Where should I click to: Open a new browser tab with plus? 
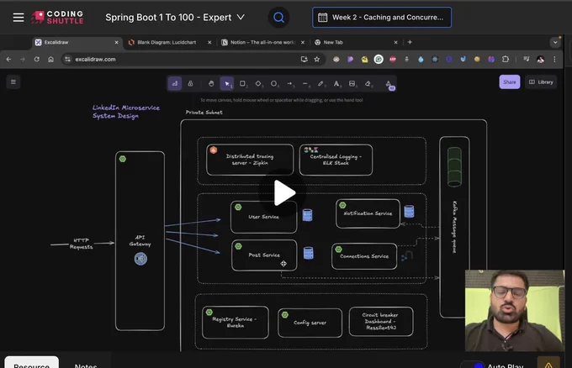click(x=410, y=42)
